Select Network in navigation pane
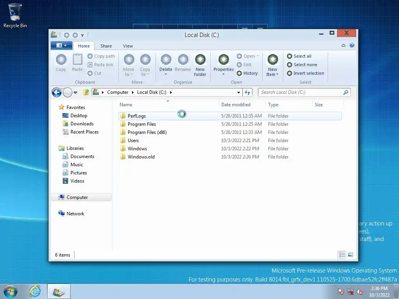Screen dimensions: 399x299 coord(72,214)
